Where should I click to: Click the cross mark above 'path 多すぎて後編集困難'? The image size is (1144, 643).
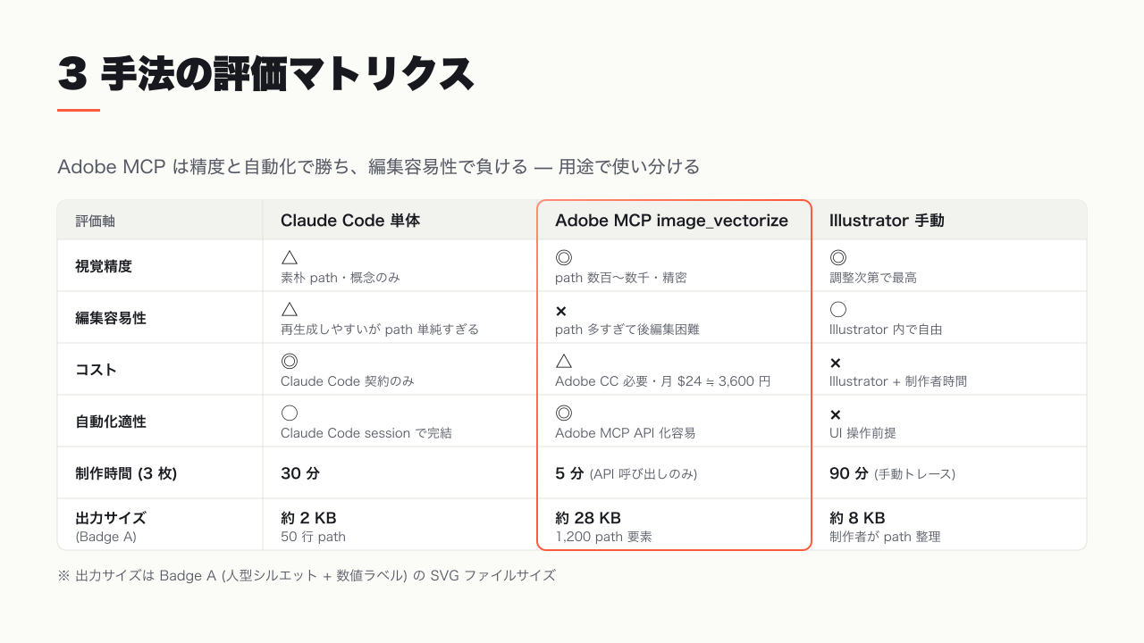coord(561,311)
